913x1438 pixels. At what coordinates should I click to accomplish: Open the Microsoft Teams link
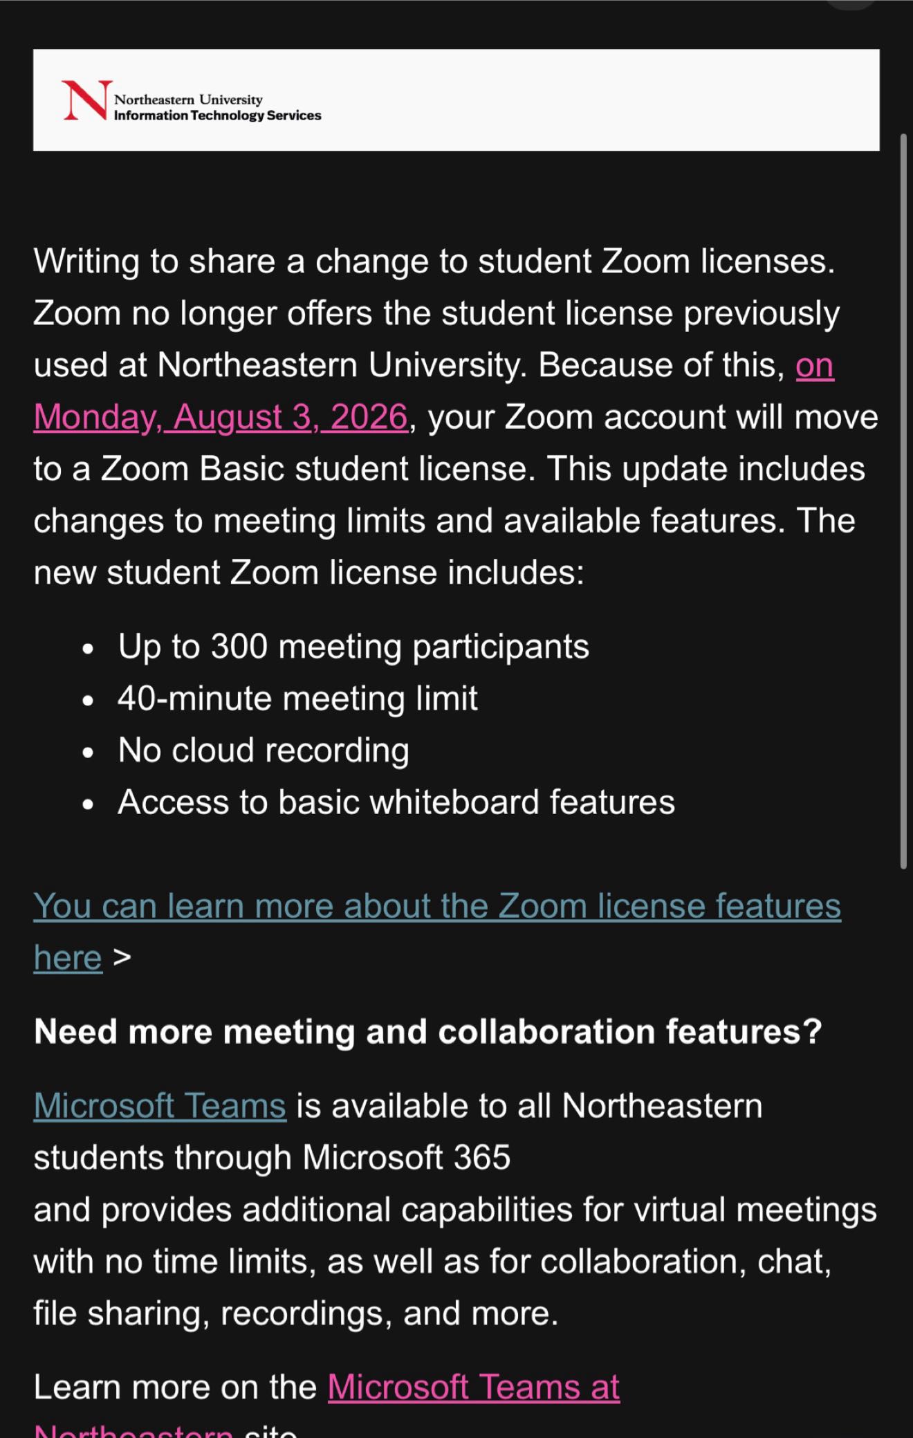click(160, 1105)
